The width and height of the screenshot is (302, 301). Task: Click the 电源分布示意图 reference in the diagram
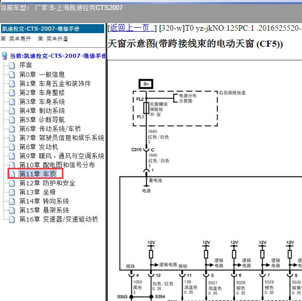point(188,98)
